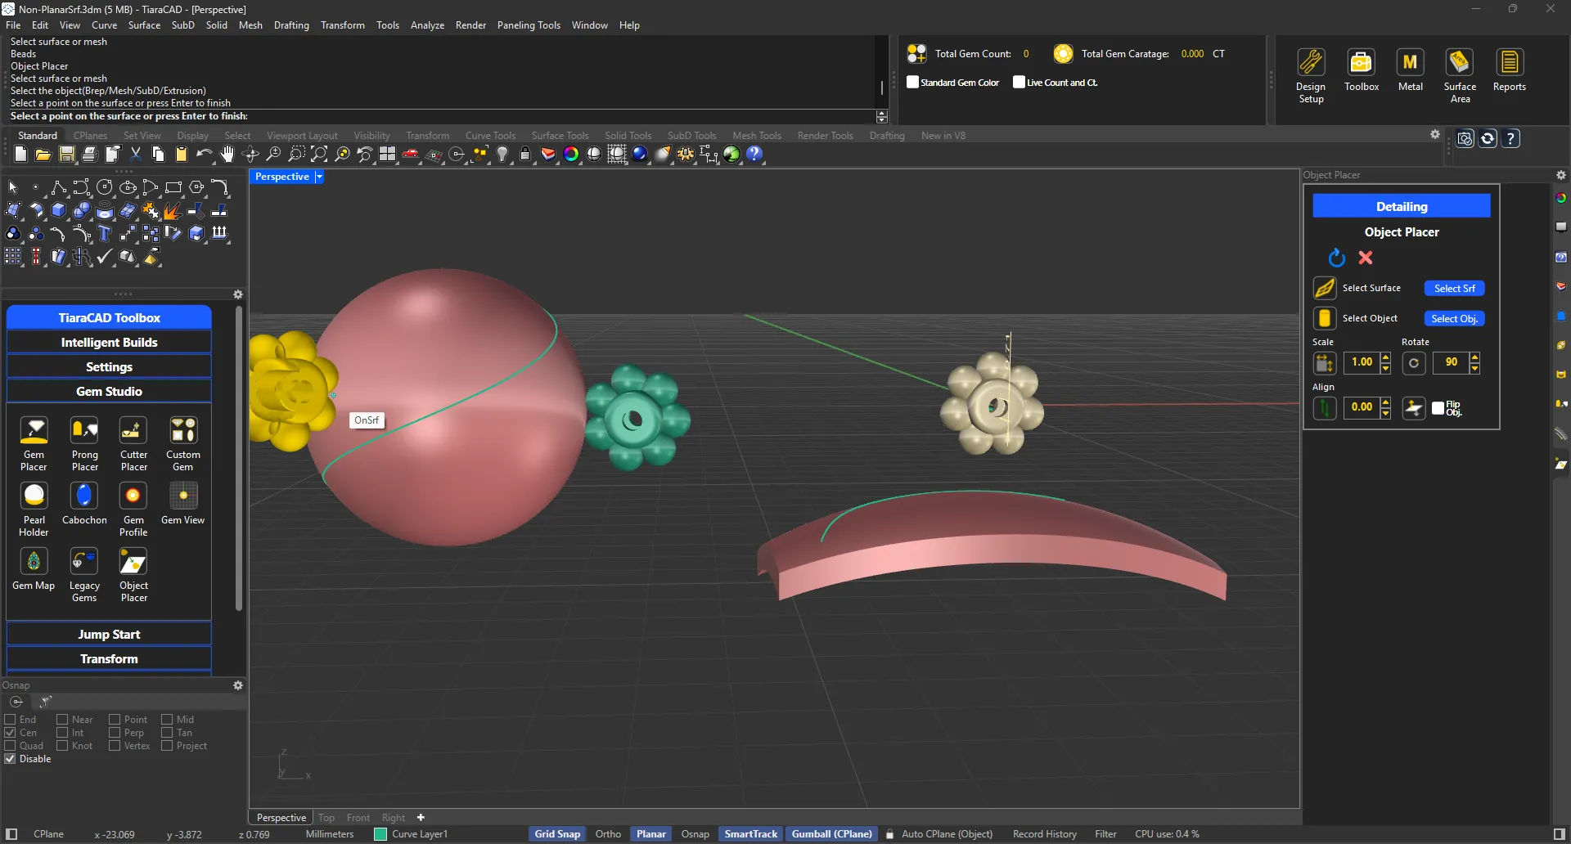Open the Gem View tool
This screenshot has width=1571, height=844.
pyautogui.click(x=182, y=501)
